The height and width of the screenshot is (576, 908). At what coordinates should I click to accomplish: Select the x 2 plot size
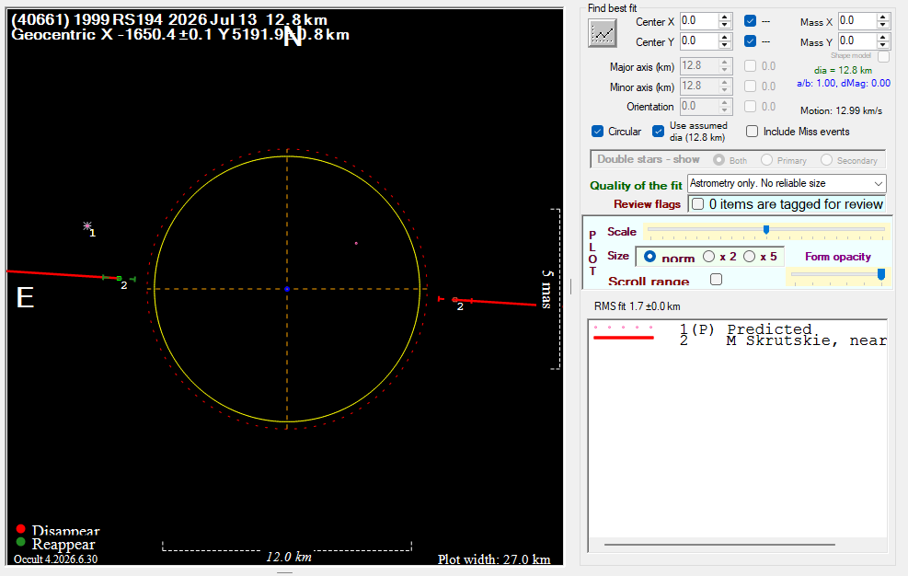(x=708, y=257)
